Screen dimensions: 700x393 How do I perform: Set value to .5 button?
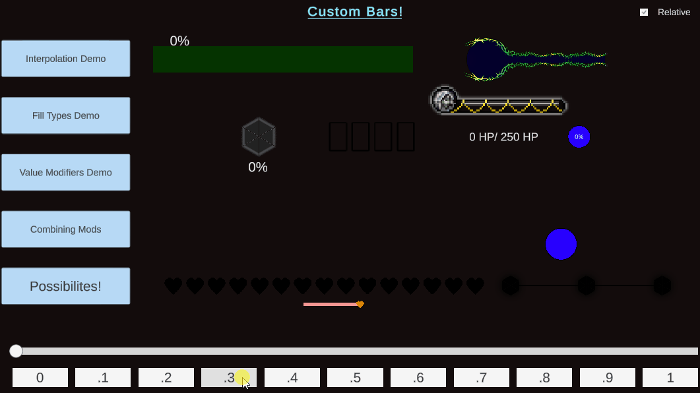[x=355, y=377]
